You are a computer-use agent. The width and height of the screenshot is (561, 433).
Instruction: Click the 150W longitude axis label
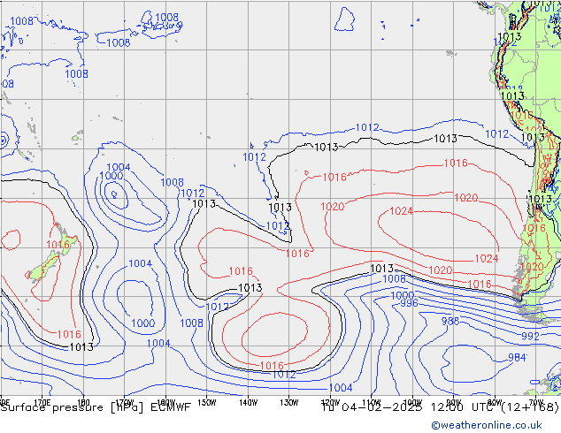pos(206,401)
